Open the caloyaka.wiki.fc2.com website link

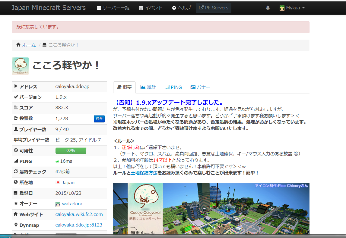(79, 214)
